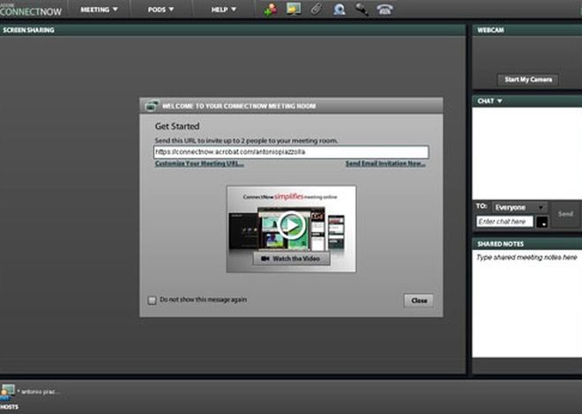The width and height of the screenshot is (582, 414).
Task: Click the Webcam pod title
Action: [490, 30]
